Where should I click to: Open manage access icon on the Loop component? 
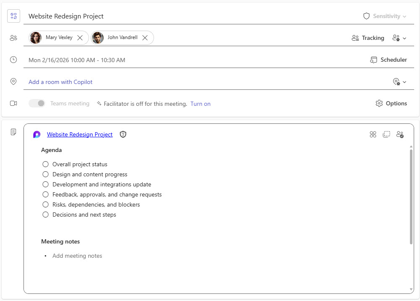tap(400, 134)
